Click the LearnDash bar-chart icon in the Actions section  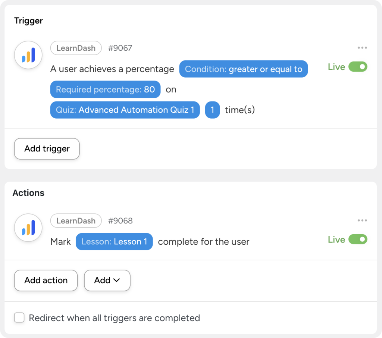pyautogui.click(x=28, y=227)
